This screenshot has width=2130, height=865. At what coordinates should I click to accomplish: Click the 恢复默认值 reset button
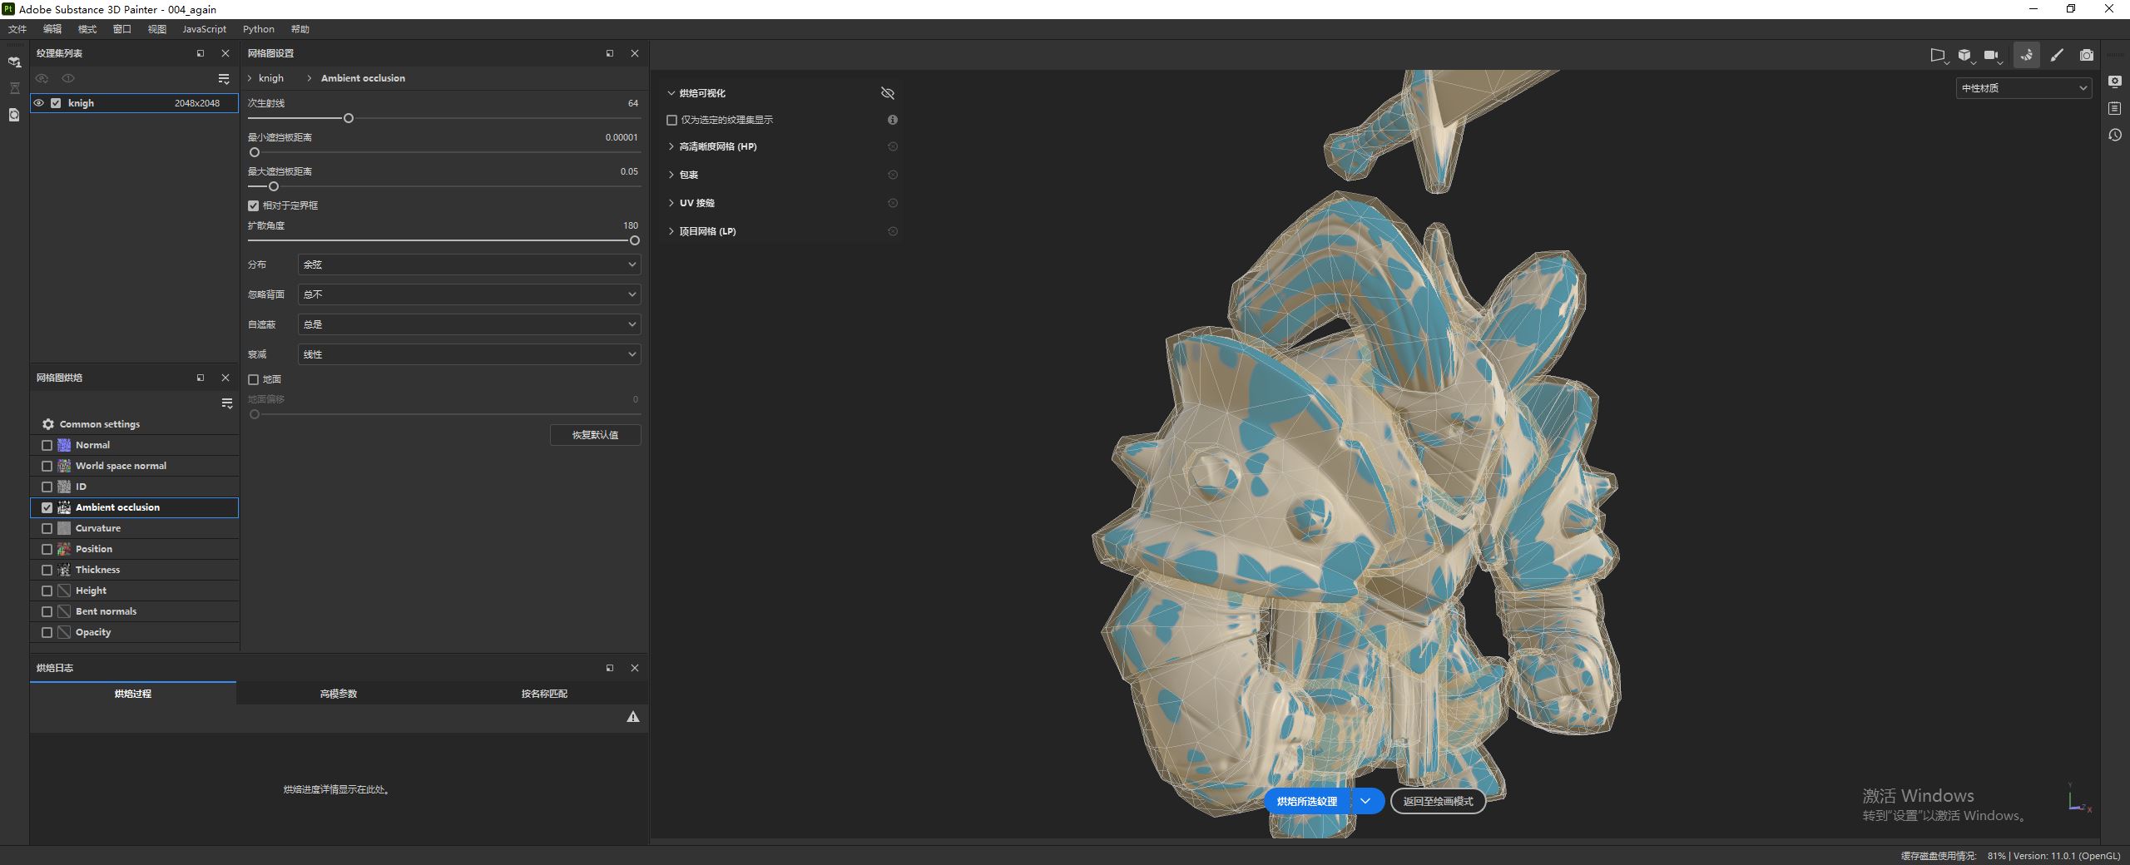point(595,435)
